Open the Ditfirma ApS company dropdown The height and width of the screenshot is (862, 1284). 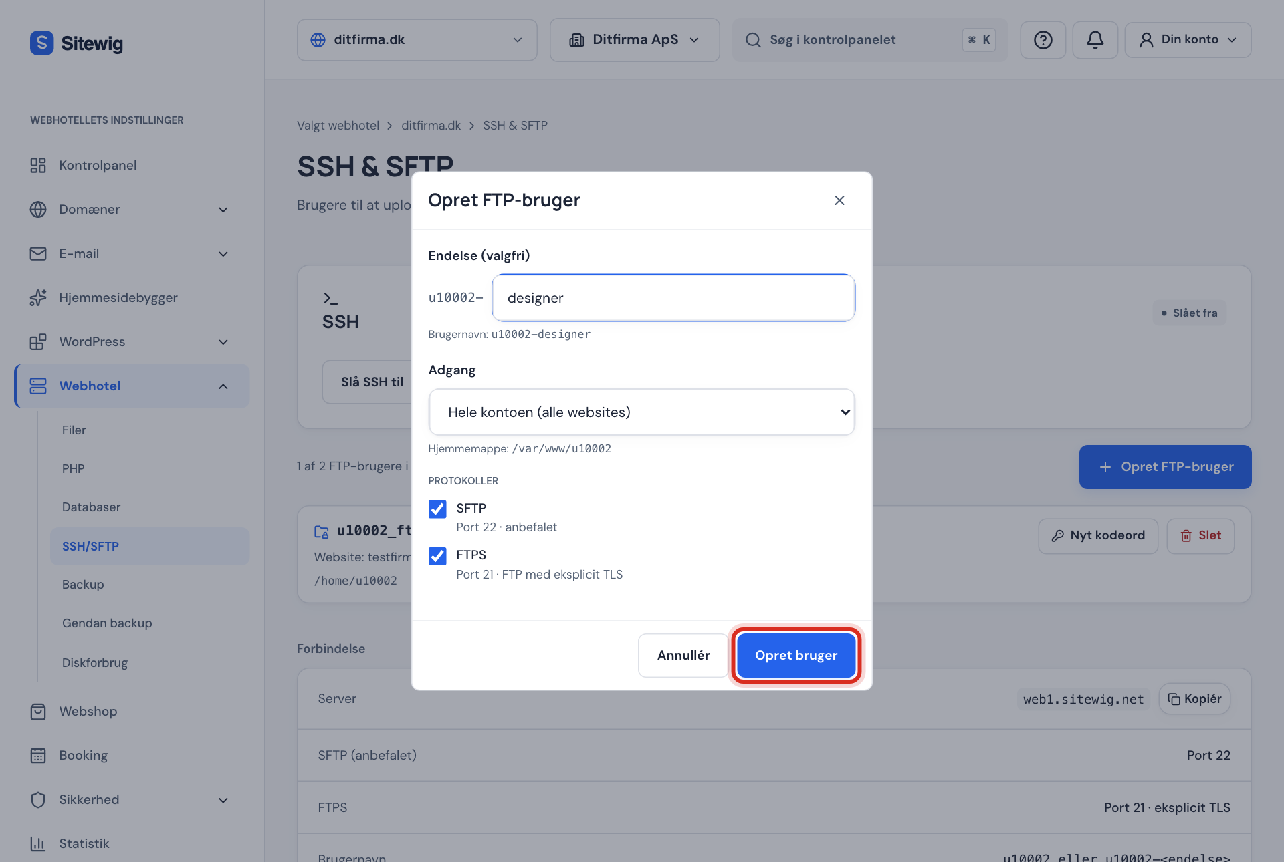(635, 40)
